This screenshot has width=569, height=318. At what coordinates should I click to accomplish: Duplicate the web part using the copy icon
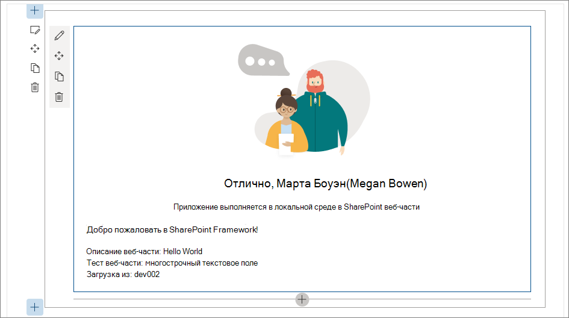click(x=59, y=76)
